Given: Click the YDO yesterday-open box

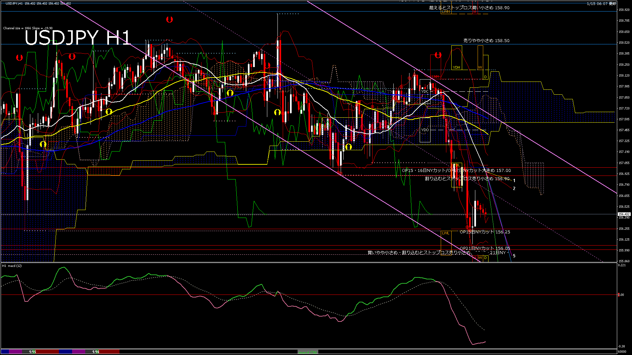Looking at the screenshot, I should 425,130.
